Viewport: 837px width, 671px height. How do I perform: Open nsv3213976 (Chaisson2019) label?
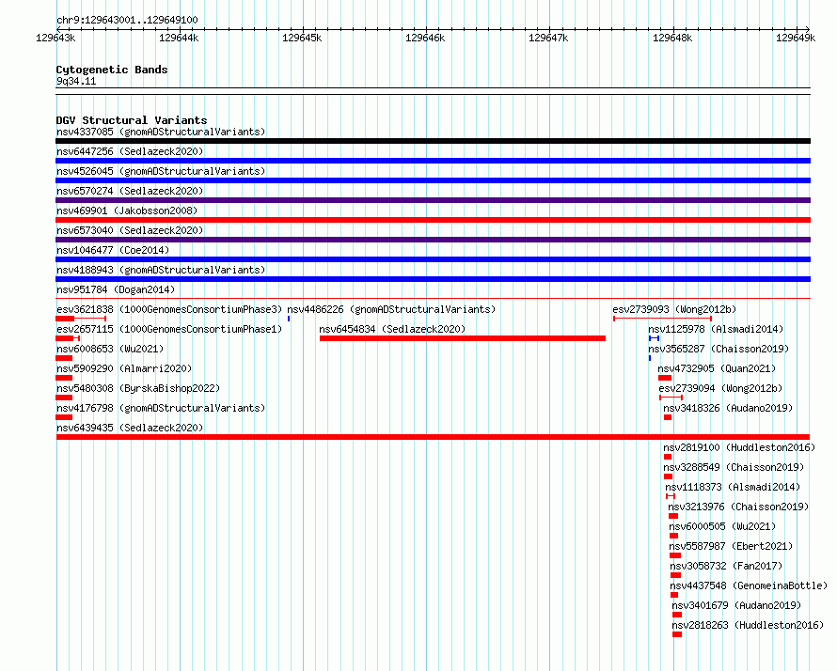point(738,507)
